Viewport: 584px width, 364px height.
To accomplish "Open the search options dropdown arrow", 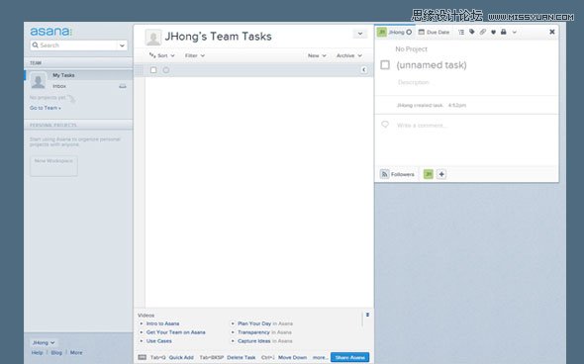I will [x=122, y=45].
